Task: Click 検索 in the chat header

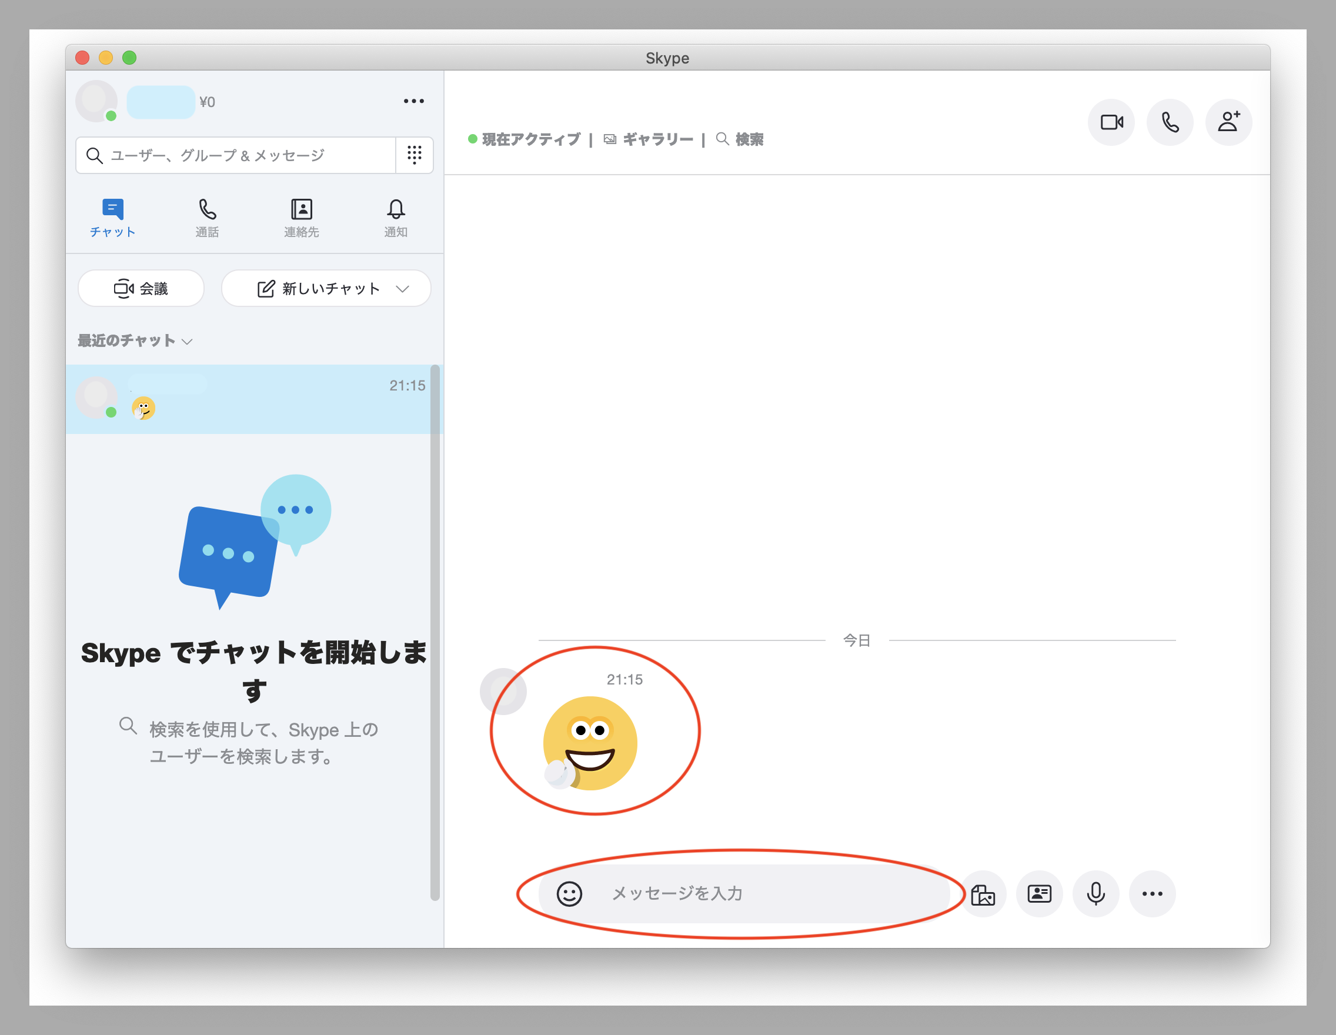Action: (x=740, y=139)
